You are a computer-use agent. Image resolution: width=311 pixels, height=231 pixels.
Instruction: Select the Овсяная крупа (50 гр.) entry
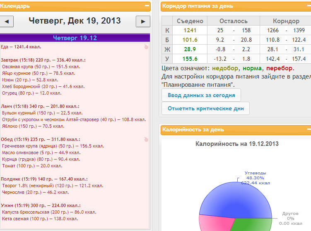(x=41, y=67)
